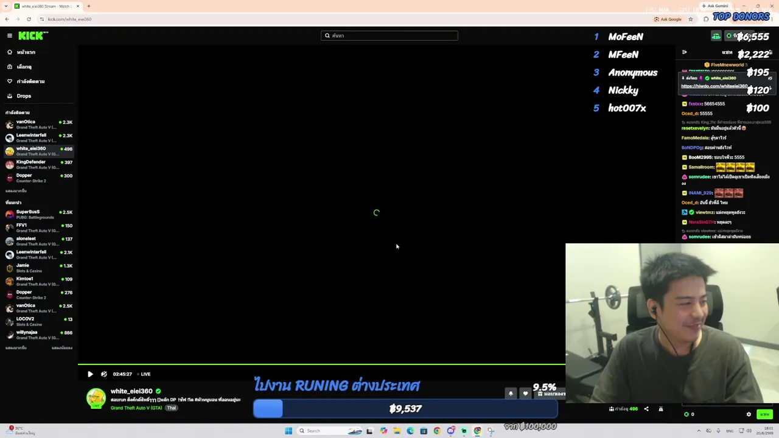
Task: Click the Ask Google button
Action: tap(668, 19)
